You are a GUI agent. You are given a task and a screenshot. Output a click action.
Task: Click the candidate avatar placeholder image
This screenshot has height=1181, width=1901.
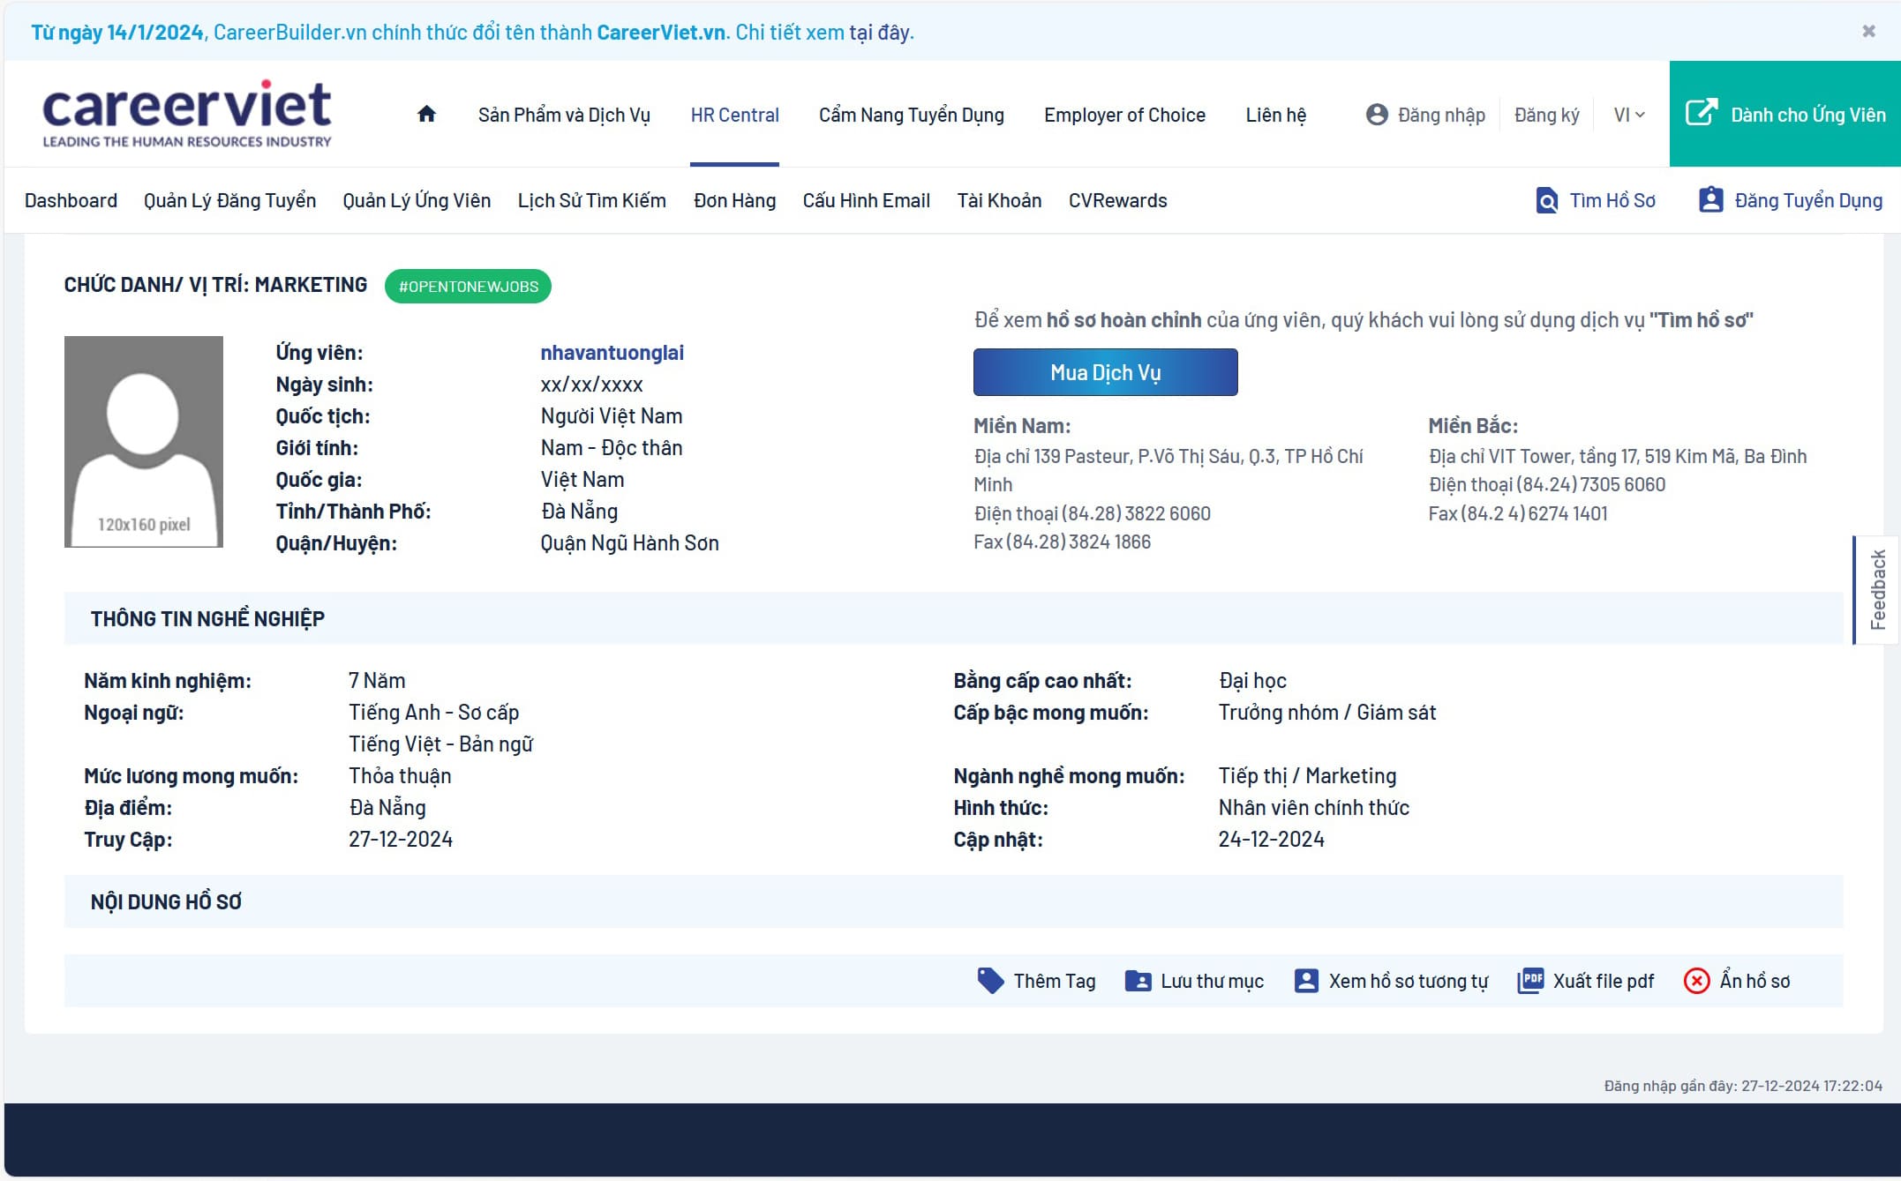click(143, 442)
